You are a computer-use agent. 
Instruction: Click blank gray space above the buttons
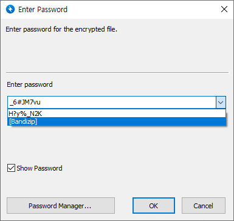[117, 185]
